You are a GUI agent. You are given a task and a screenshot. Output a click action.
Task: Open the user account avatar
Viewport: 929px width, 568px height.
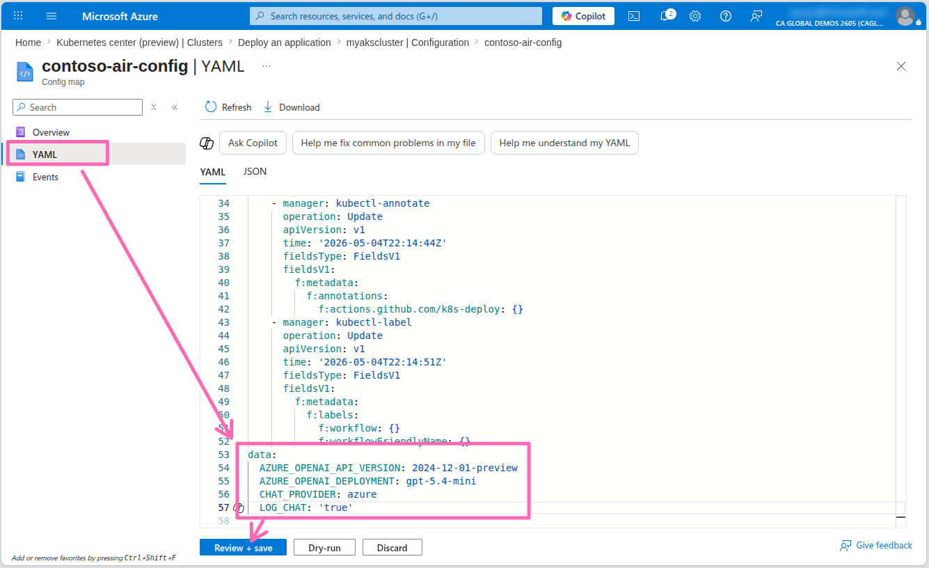(905, 16)
